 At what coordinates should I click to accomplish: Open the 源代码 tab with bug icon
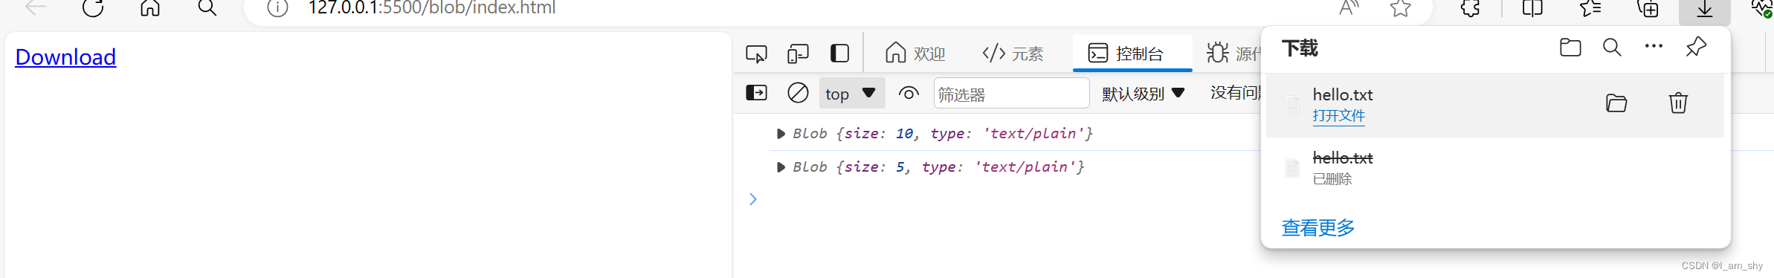point(1234,54)
